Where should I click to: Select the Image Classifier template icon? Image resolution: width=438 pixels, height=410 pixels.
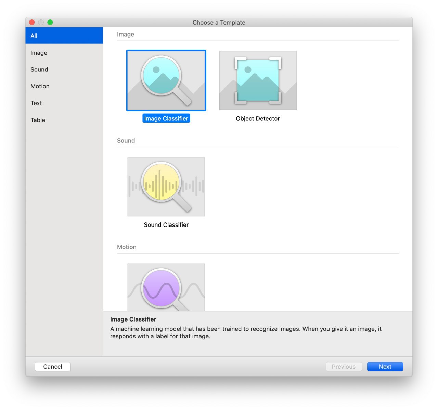(166, 80)
